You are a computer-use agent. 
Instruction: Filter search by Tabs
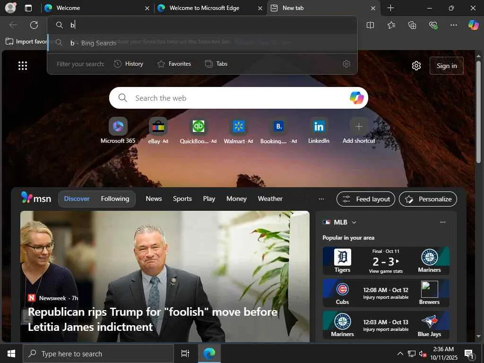coord(216,64)
